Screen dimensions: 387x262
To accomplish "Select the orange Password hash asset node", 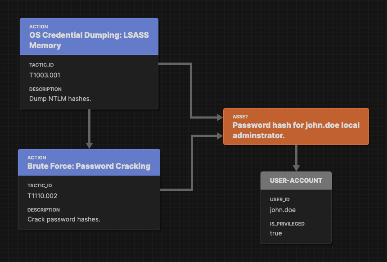I will pos(296,130).
